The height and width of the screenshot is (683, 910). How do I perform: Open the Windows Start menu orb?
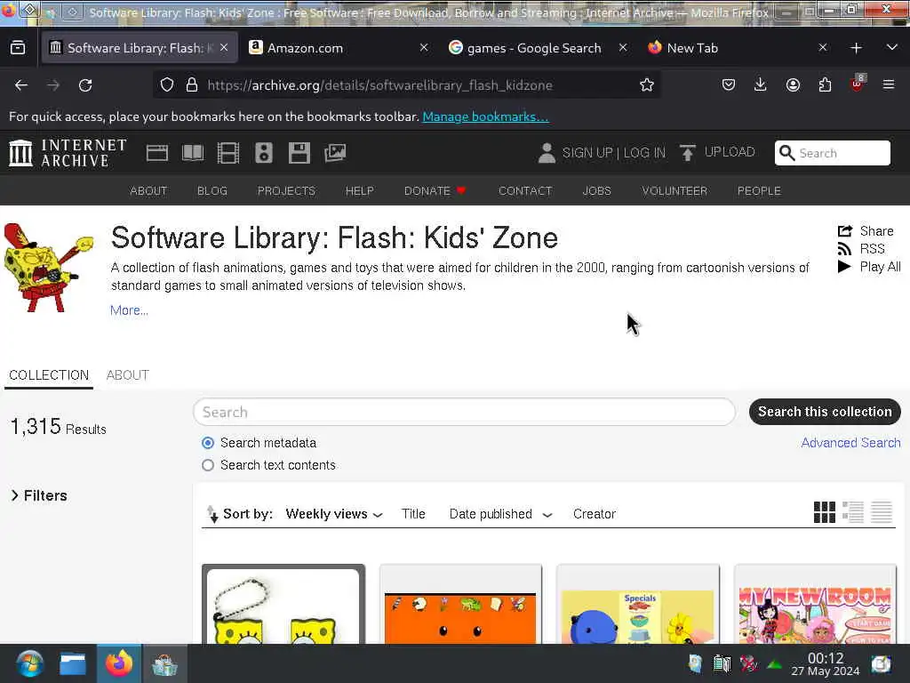29,663
